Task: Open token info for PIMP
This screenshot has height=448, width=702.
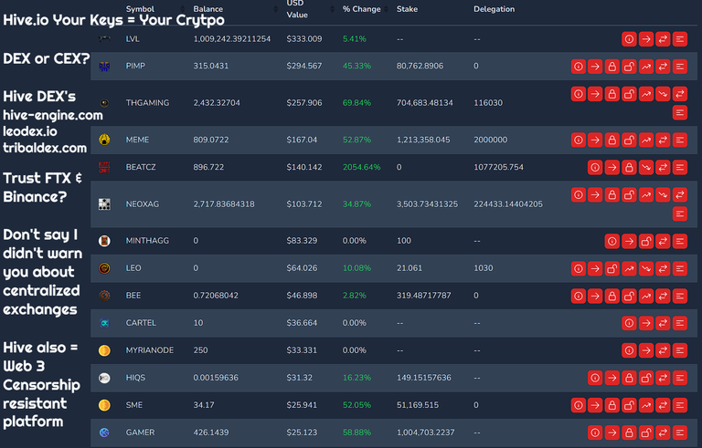Action: click(x=579, y=67)
